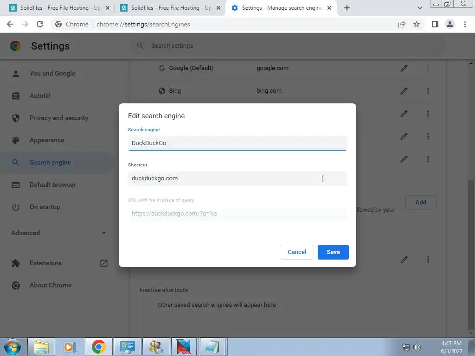This screenshot has height=356, width=475.
Task: Click the google.com shortcut text
Action: pyautogui.click(x=272, y=68)
